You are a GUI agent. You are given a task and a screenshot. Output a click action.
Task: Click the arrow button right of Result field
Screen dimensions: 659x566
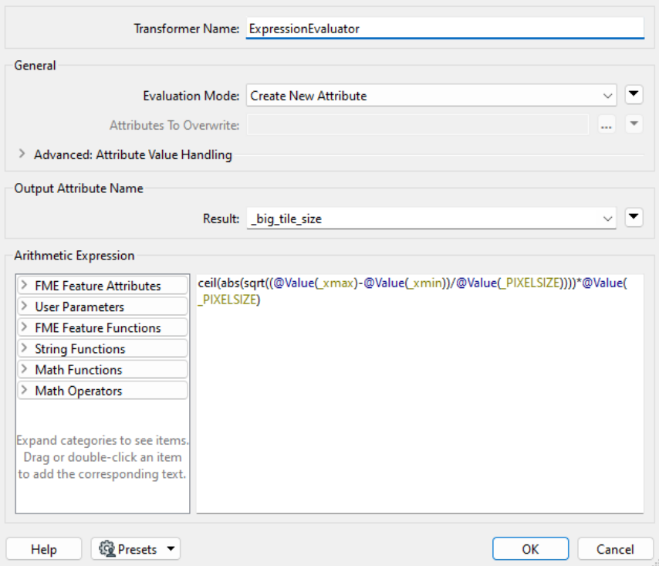(634, 218)
